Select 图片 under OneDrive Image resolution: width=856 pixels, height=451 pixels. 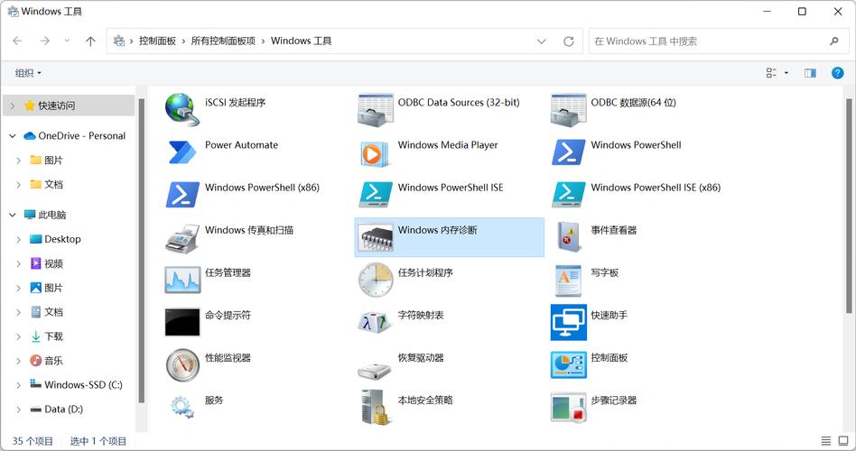coord(53,160)
